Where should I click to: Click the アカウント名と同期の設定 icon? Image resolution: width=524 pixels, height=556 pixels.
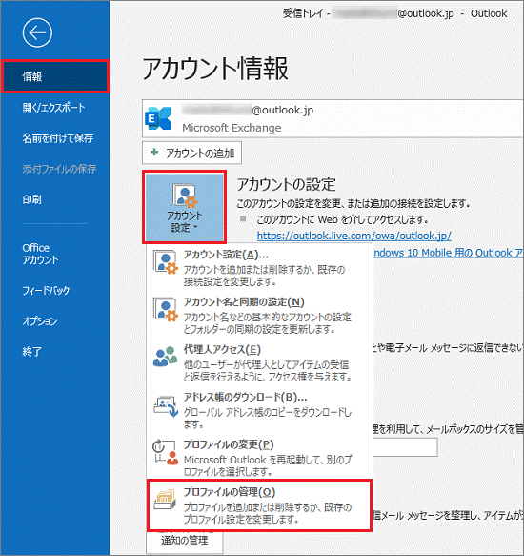point(165,310)
